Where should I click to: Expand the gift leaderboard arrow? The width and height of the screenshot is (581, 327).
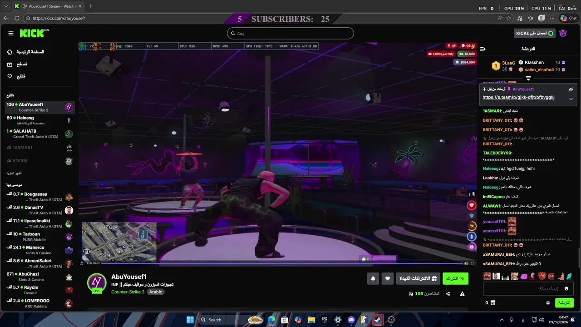point(528,79)
